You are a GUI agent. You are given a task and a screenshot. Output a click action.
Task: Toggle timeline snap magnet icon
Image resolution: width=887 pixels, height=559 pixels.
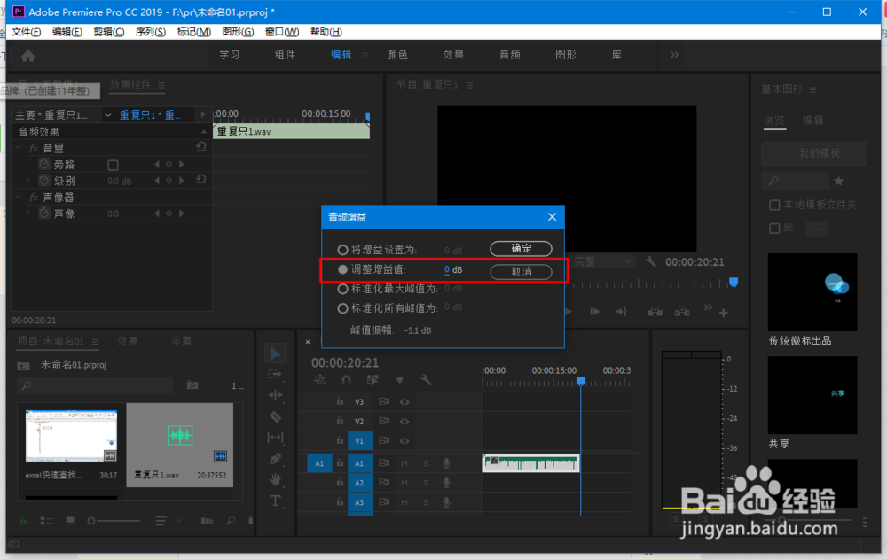346,380
